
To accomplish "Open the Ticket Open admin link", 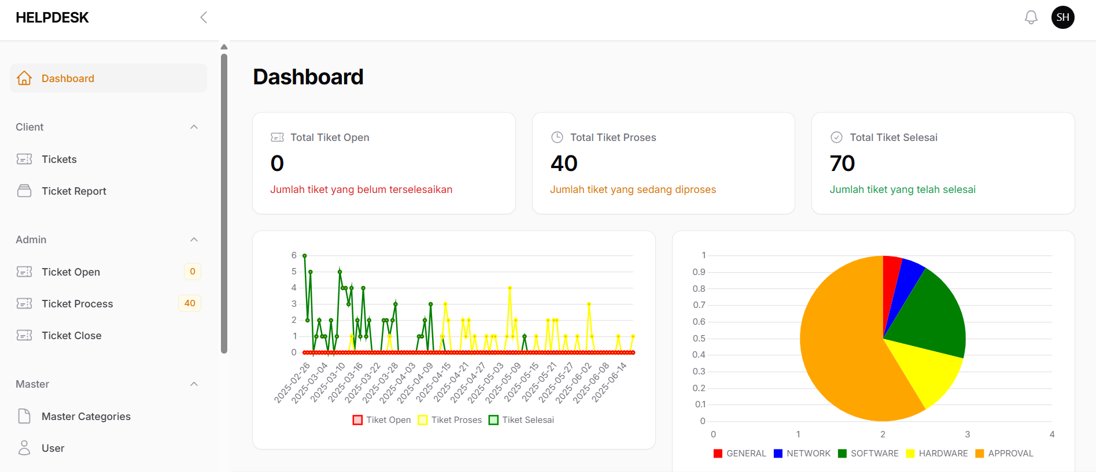I will tap(71, 272).
